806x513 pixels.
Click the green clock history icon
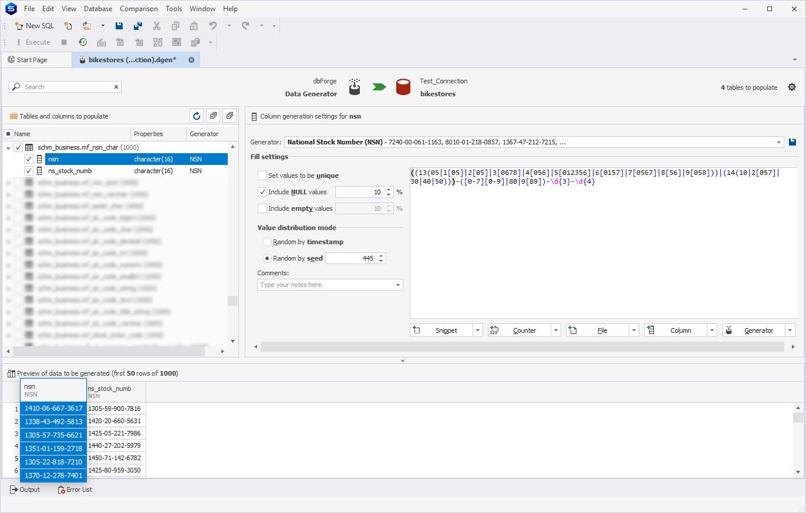click(83, 42)
